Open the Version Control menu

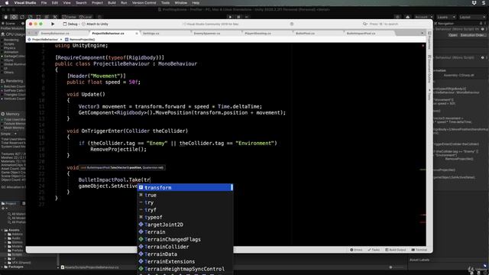tap(144, 3)
